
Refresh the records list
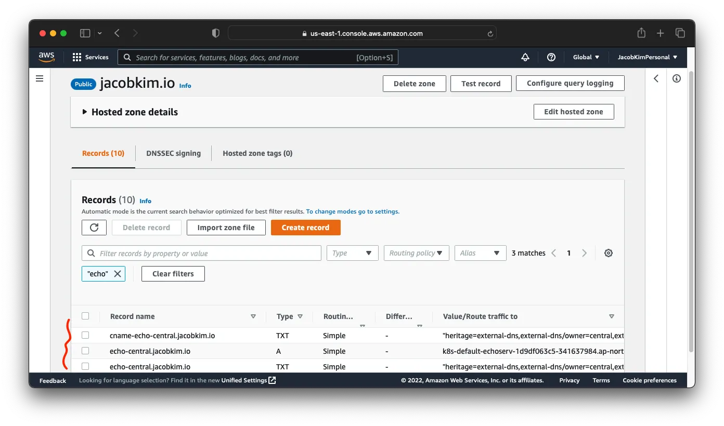[x=94, y=227]
